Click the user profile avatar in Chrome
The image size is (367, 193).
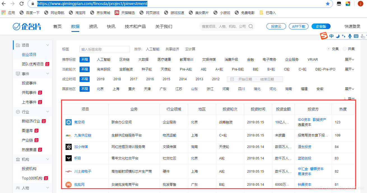pyautogui.click(x=361, y=4)
